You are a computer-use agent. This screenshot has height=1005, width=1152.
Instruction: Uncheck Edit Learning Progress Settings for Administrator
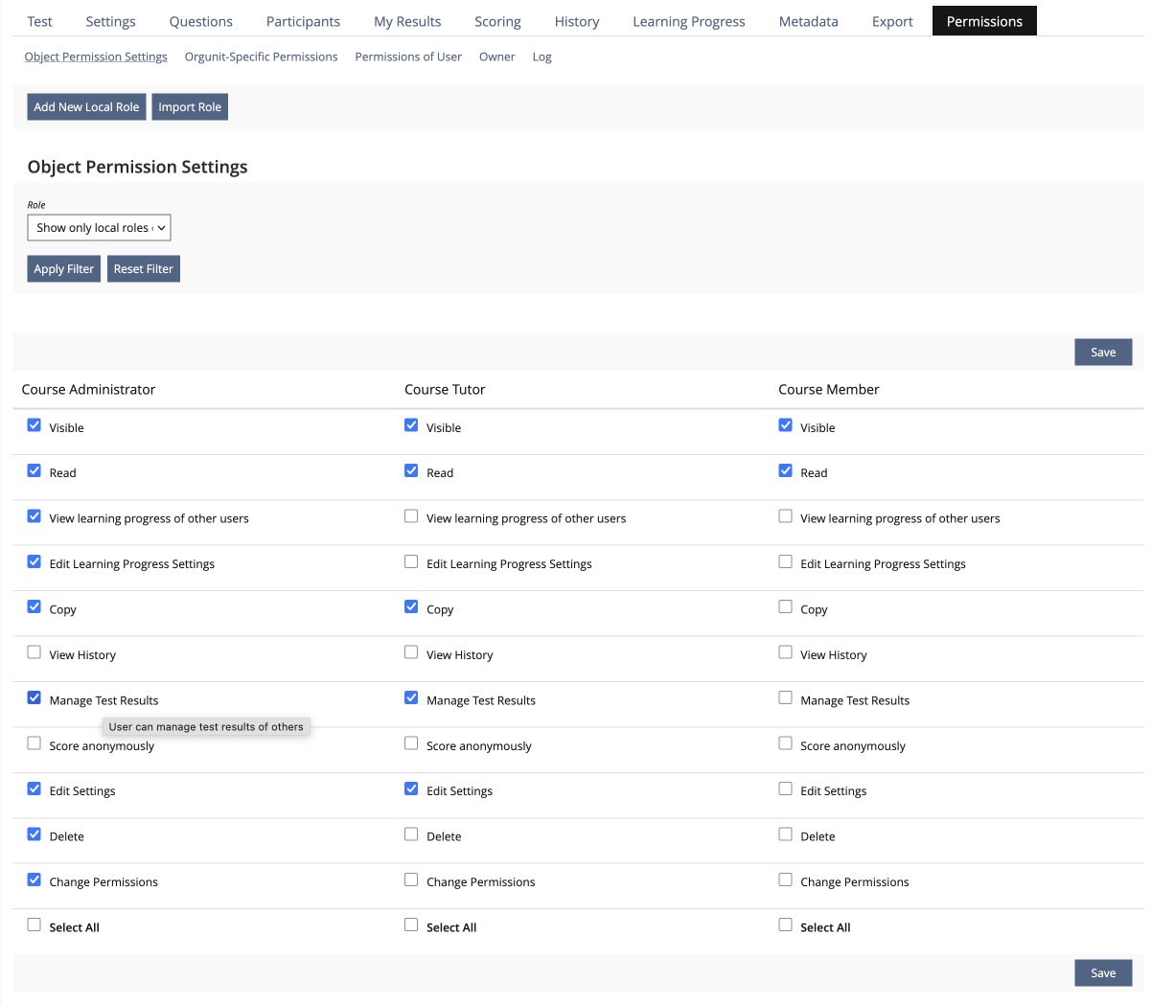[x=34, y=562]
